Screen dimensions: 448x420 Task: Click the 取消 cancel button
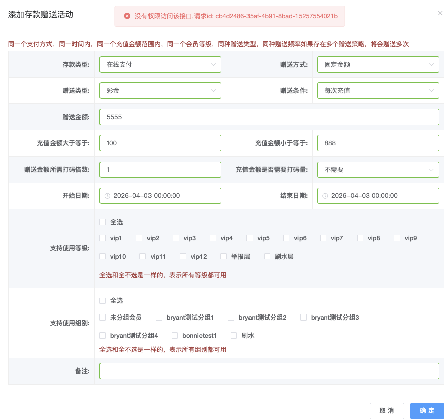[x=386, y=411]
